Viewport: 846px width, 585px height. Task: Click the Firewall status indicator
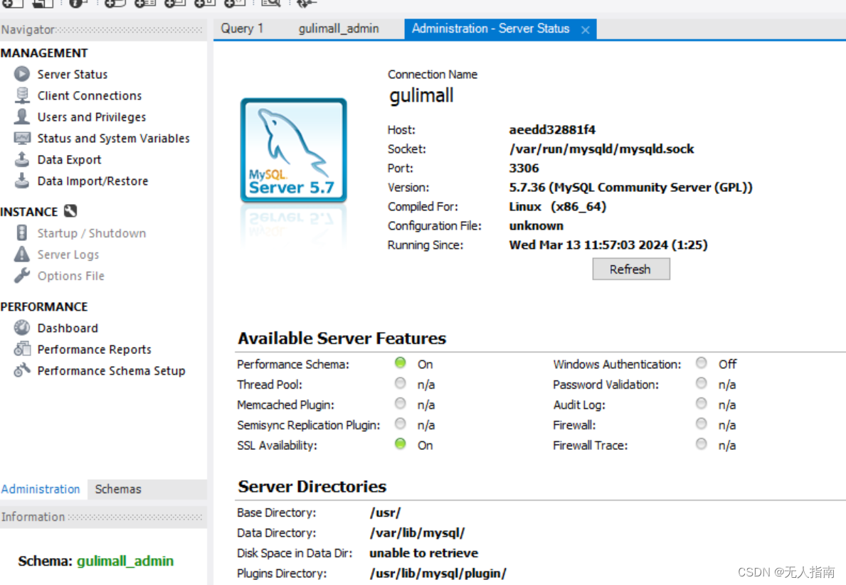[701, 424]
